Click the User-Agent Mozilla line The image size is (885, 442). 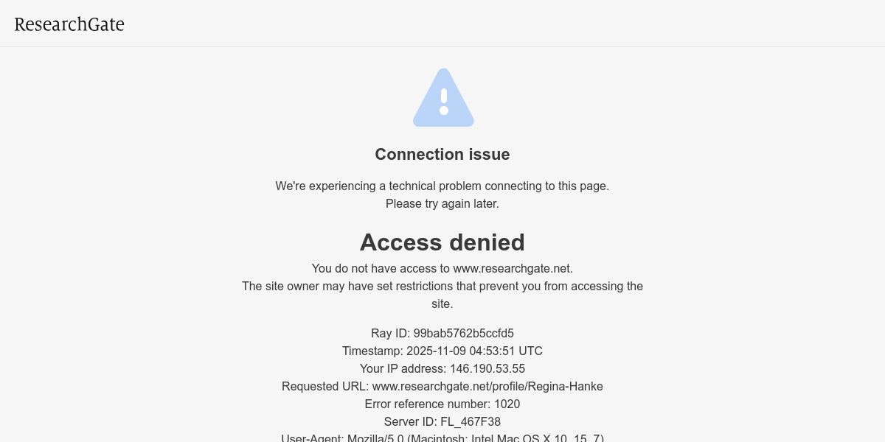(x=442, y=438)
